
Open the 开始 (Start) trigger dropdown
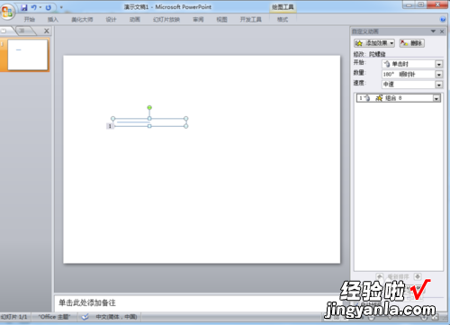coord(439,64)
